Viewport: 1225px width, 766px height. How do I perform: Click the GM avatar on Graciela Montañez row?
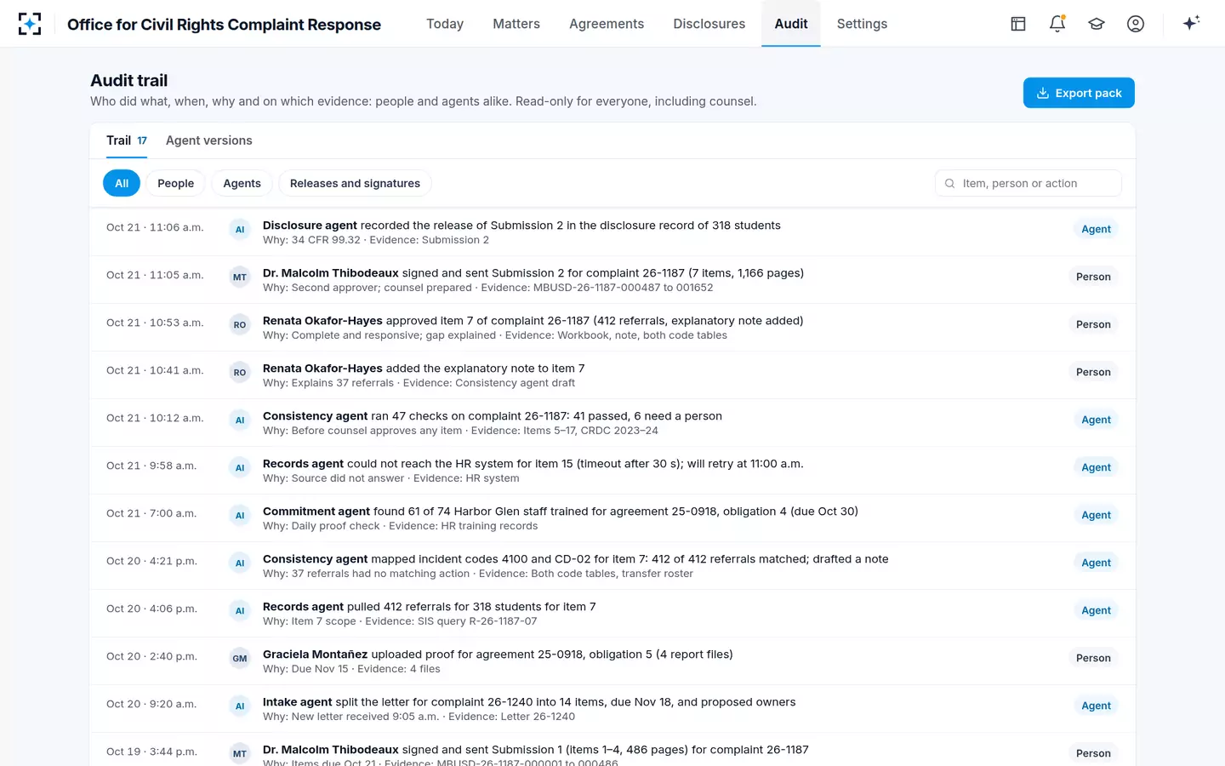pyautogui.click(x=240, y=658)
